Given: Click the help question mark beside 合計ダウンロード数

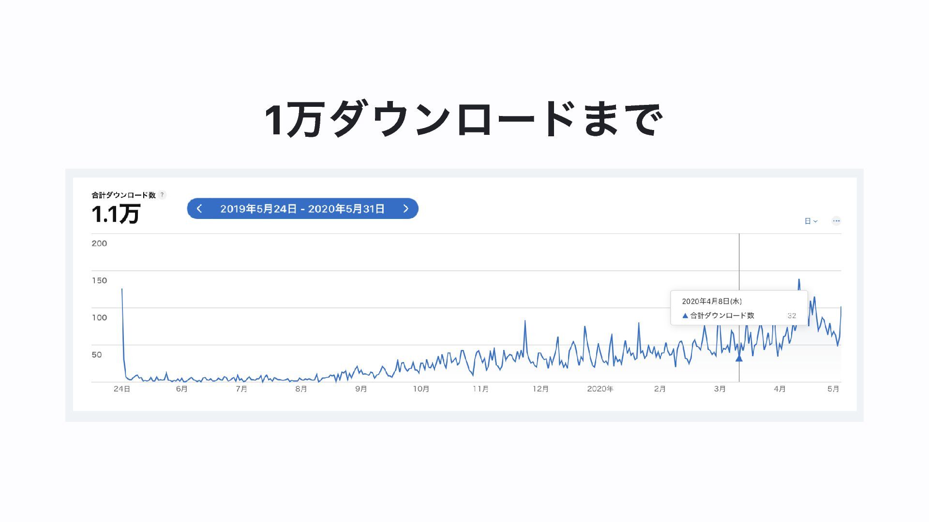Looking at the screenshot, I should [x=163, y=195].
